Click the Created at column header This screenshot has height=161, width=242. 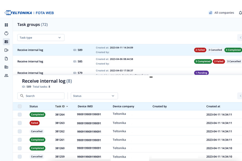point(213,106)
